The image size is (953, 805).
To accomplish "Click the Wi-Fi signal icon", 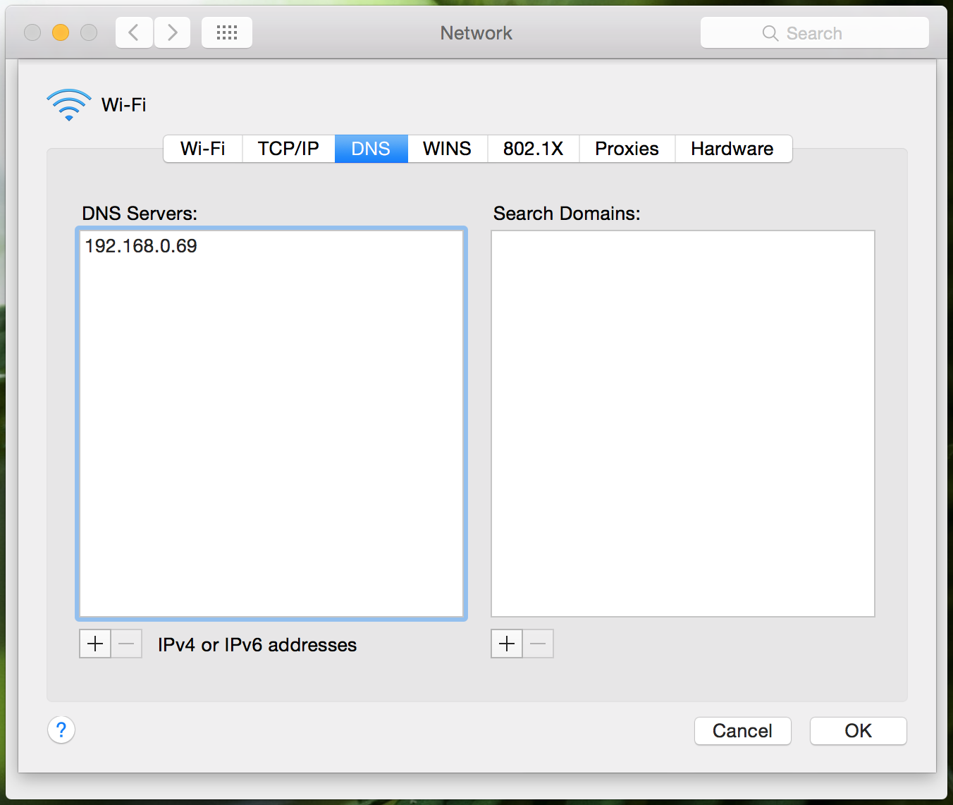I will (x=69, y=105).
